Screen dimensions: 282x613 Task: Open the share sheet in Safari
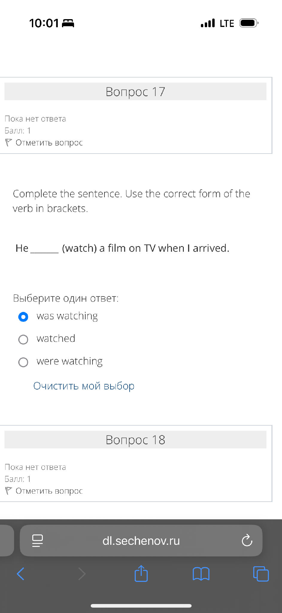[141, 574]
